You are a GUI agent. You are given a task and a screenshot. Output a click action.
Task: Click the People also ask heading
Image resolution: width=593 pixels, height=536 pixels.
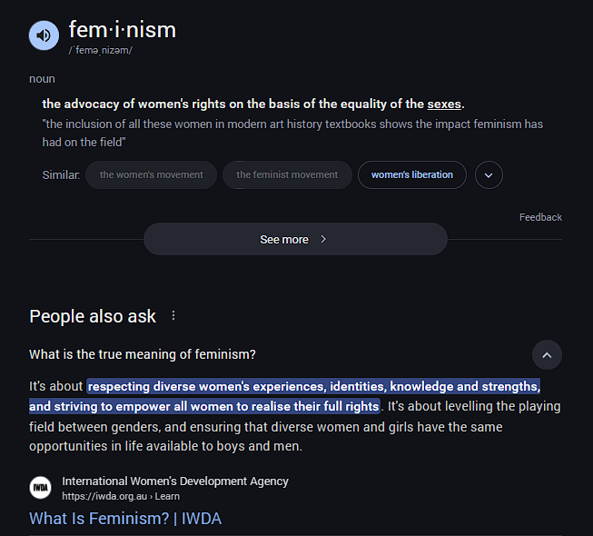tap(93, 316)
